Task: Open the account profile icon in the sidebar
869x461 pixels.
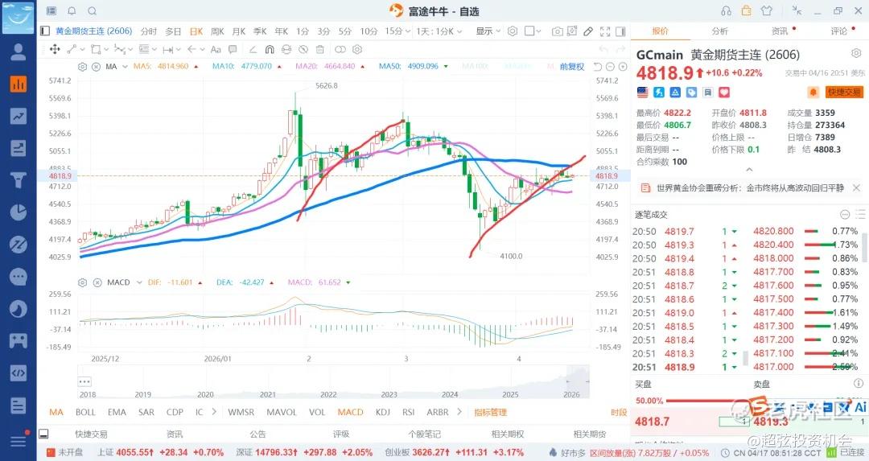Action: [x=19, y=52]
